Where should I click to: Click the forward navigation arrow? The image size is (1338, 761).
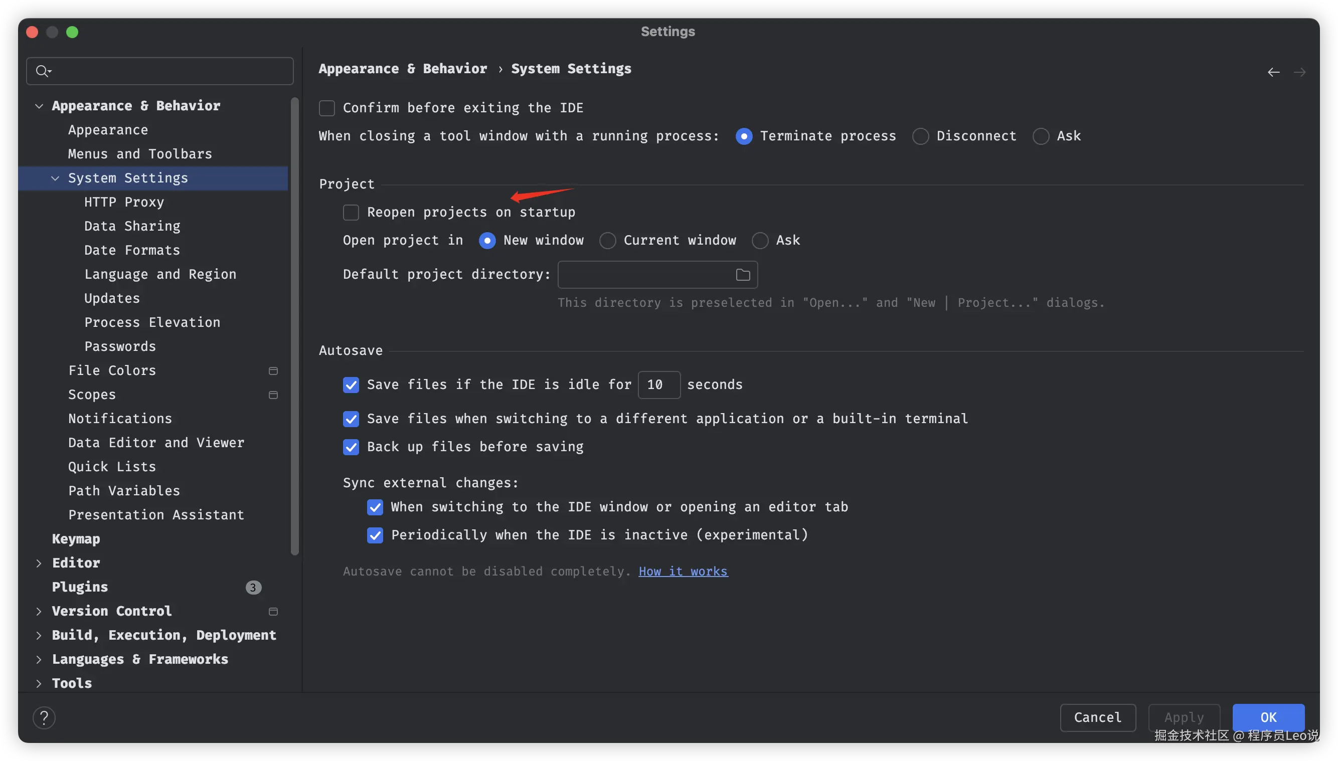1299,72
